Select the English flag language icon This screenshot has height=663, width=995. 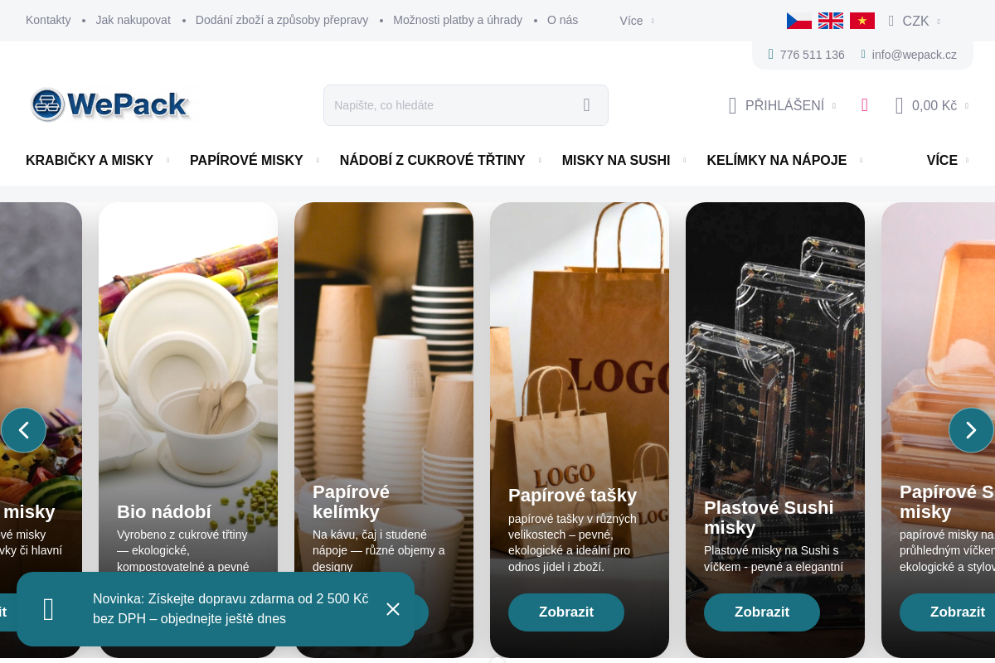(831, 21)
